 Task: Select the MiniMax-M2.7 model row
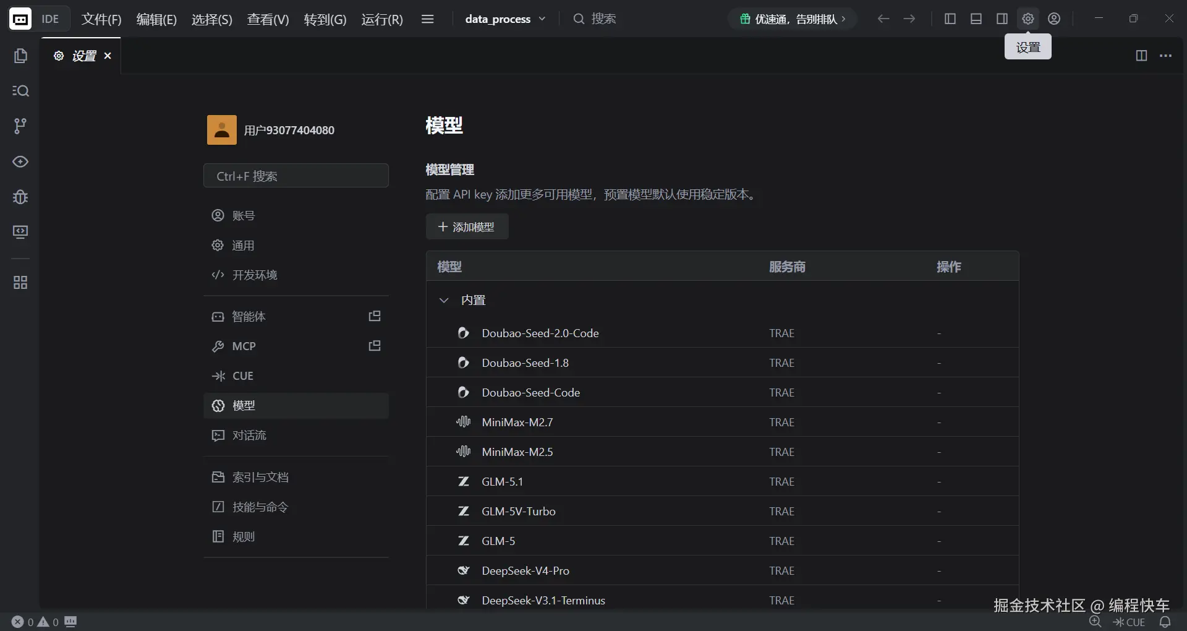point(722,422)
